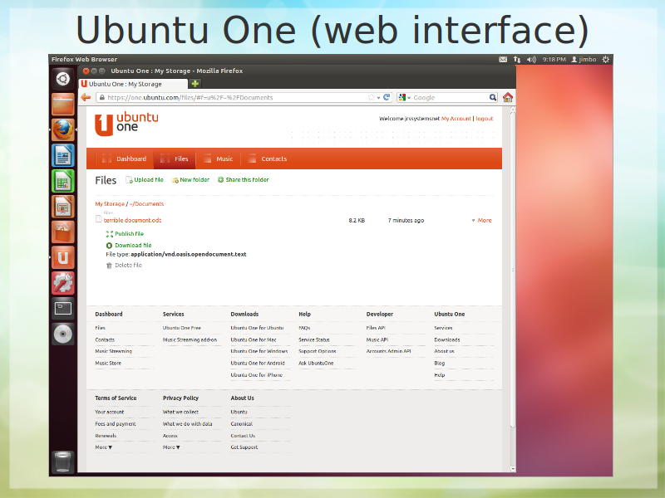
Task: Open Ubuntu One for Windows footer link
Action: point(259,351)
